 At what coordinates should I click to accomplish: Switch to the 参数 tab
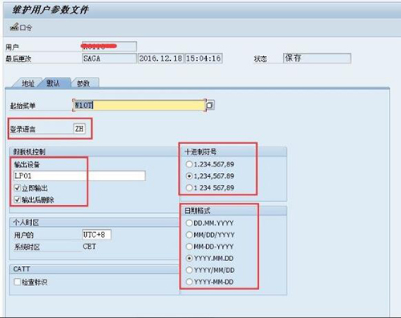point(83,83)
